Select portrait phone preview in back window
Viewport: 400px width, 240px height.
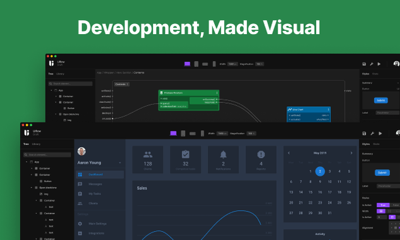(214, 64)
